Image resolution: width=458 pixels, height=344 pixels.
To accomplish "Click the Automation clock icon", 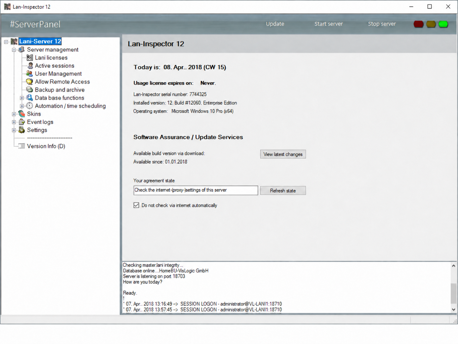I will pyautogui.click(x=29, y=106).
